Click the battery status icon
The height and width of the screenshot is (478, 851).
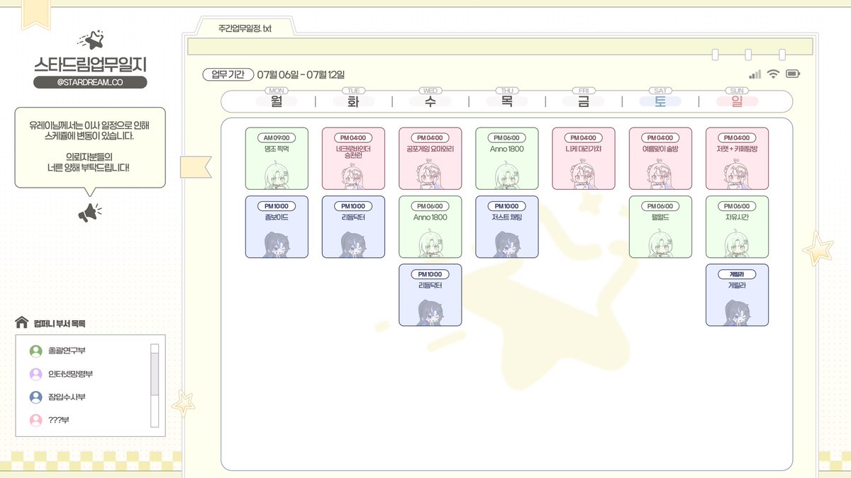[793, 74]
